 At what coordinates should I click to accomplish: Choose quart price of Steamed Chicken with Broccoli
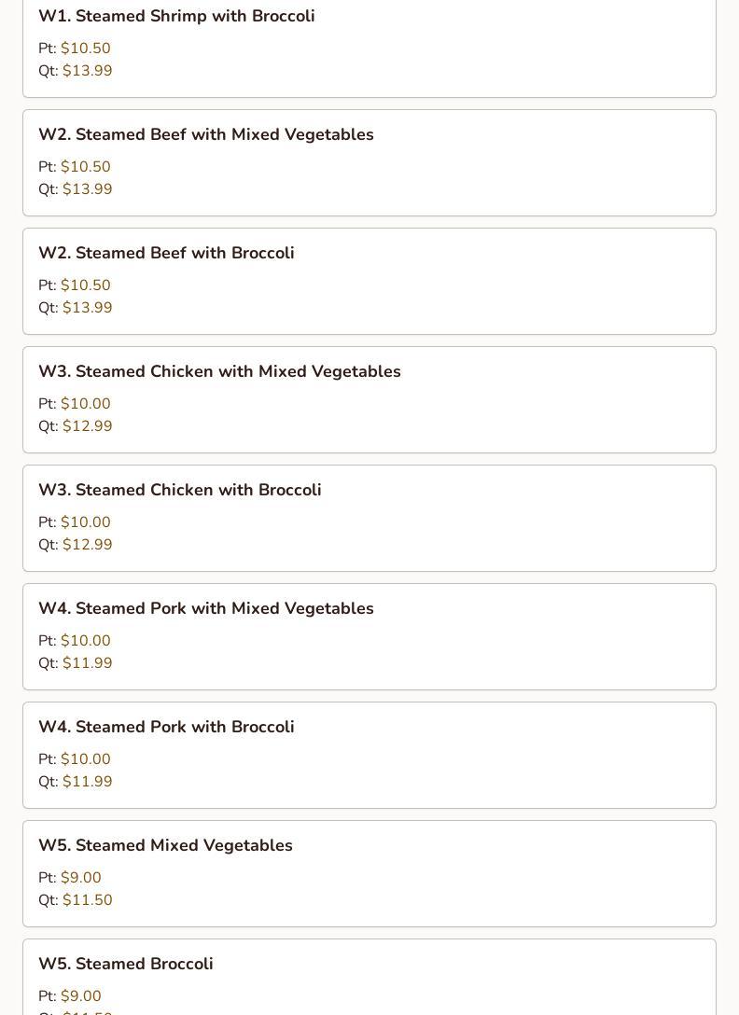click(x=87, y=545)
